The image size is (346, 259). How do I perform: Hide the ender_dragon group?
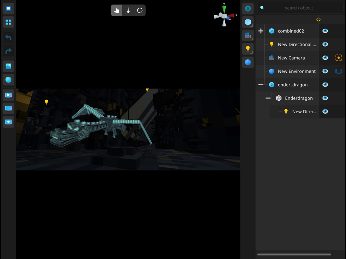[325, 85]
